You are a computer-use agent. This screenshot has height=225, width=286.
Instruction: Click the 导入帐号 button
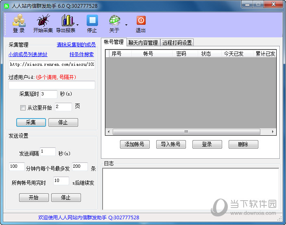(x=171, y=144)
